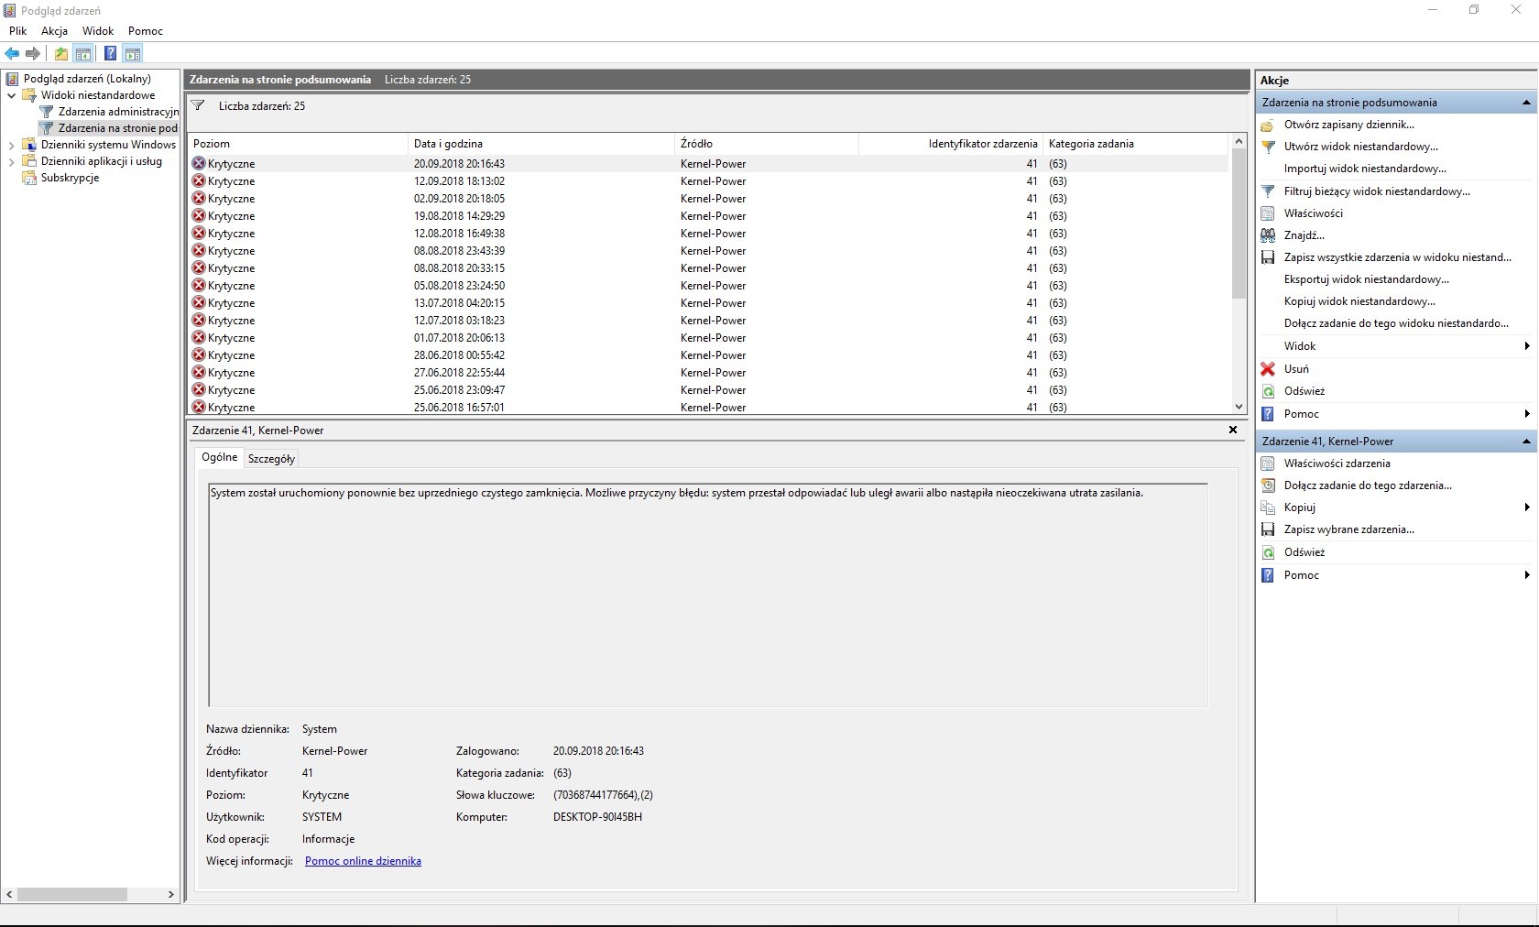Click critical error icon for 12.09.2018 event

(199, 181)
